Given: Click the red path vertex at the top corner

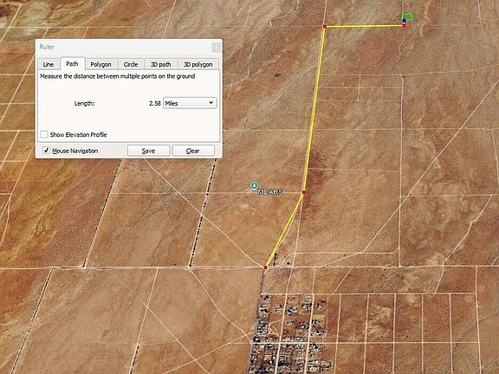Looking at the screenshot, I should pos(324,26).
